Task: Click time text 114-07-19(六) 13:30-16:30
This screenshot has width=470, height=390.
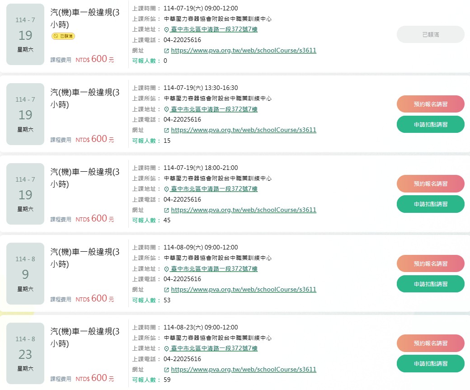Action: [201, 88]
